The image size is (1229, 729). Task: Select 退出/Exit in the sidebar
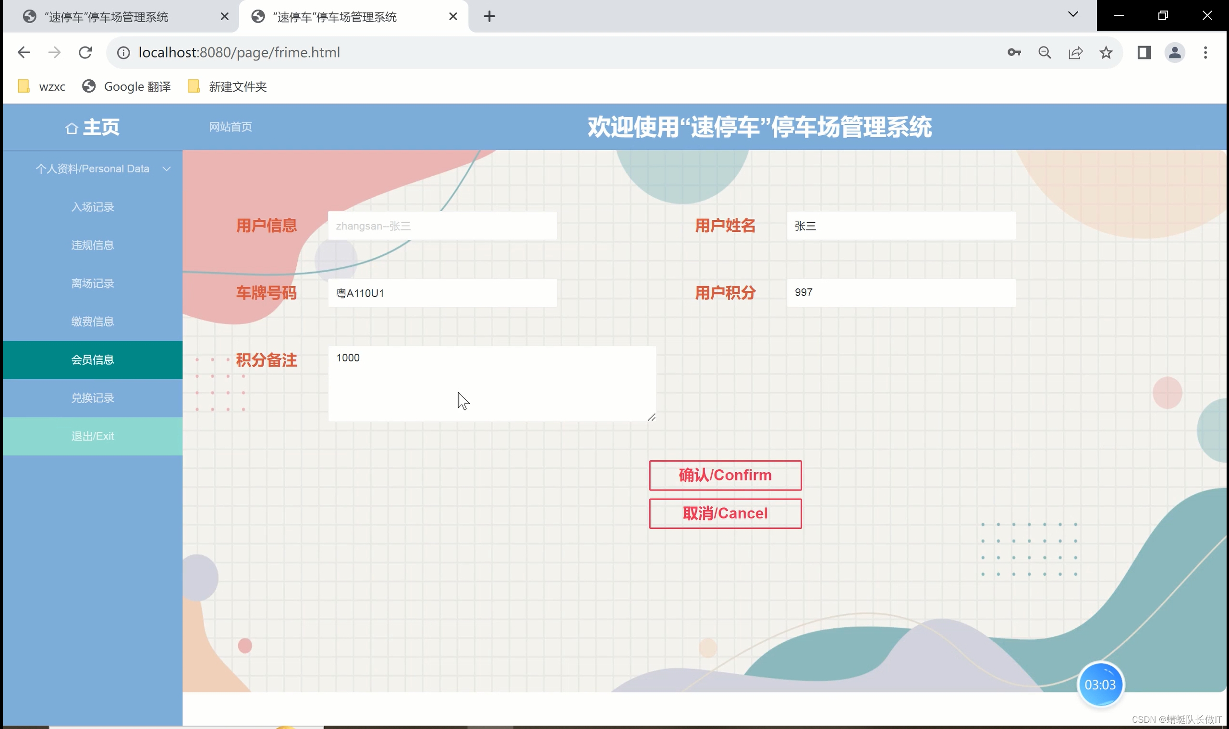(92, 436)
